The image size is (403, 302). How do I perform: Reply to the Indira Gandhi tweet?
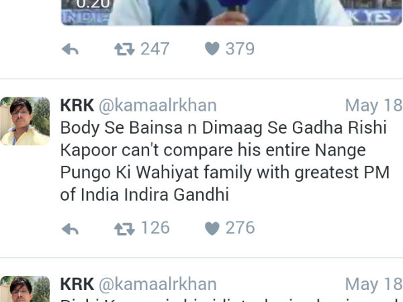[70, 228]
